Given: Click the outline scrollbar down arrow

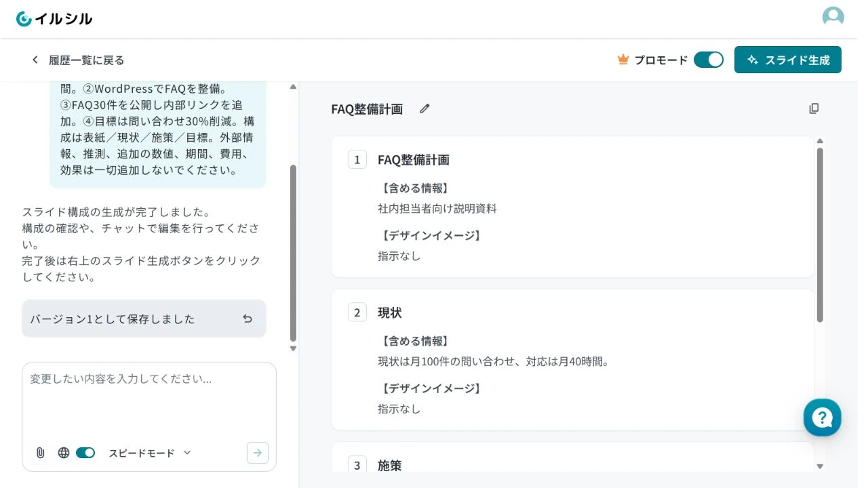Looking at the screenshot, I should pyautogui.click(x=820, y=466).
